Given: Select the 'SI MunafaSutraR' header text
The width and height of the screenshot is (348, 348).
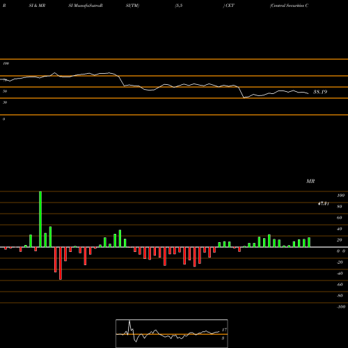Looking at the screenshot, I should pyautogui.click(x=86, y=6).
